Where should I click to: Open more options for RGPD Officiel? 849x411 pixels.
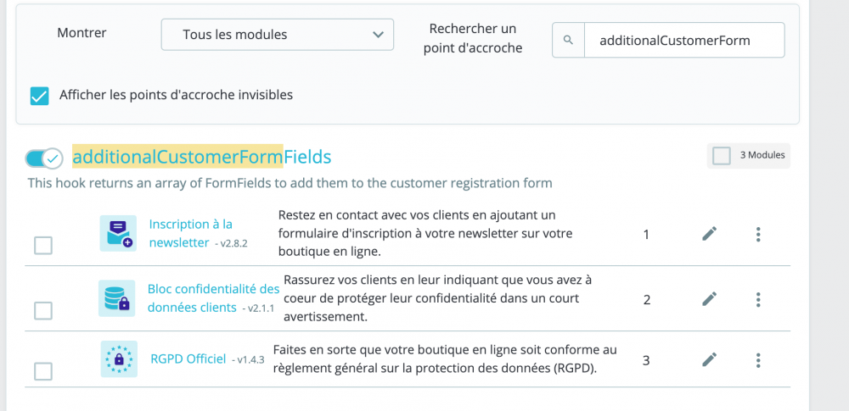[x=758, y=359]
